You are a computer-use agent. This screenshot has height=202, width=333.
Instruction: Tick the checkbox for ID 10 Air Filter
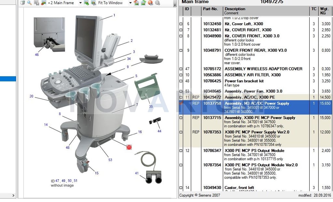(181, 75)
